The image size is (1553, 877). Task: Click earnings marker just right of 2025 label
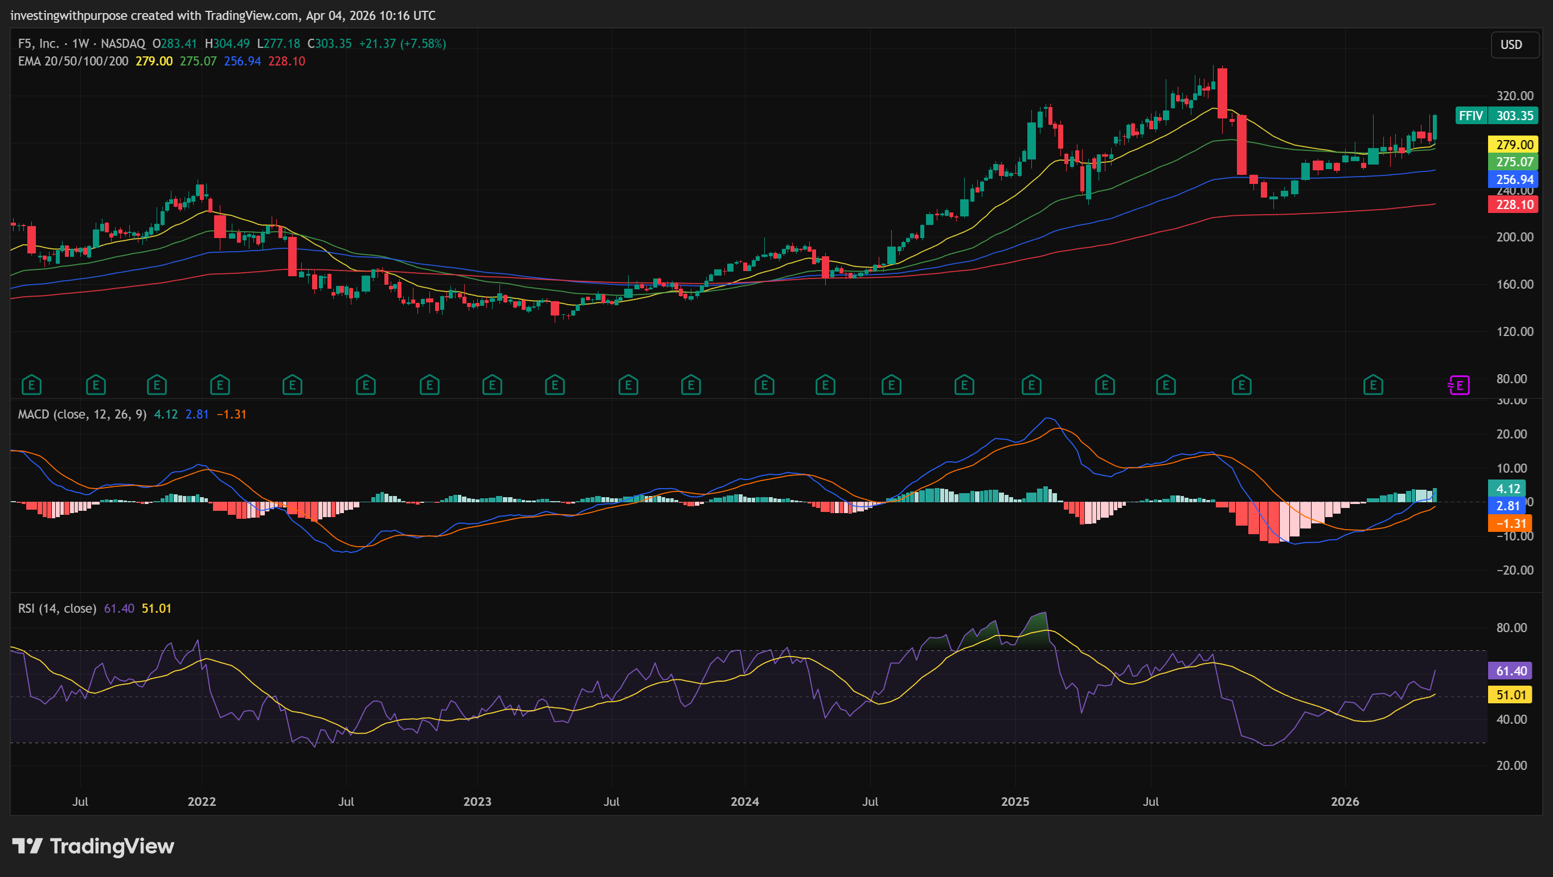click(1031, 384)
